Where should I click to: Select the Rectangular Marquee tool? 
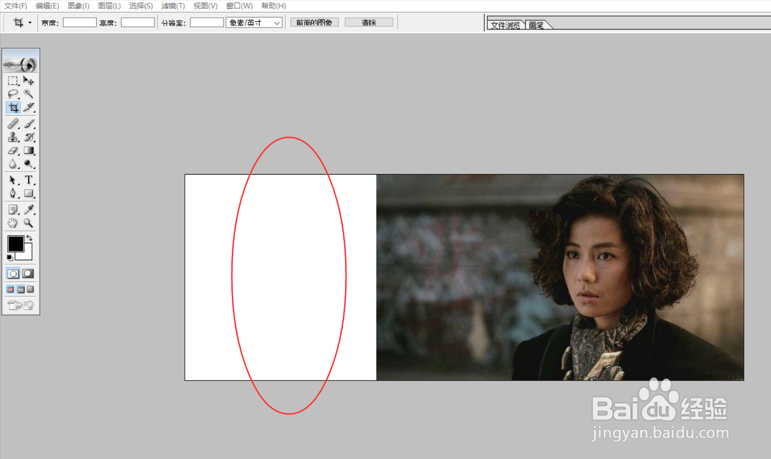click(x=13, y=81)
